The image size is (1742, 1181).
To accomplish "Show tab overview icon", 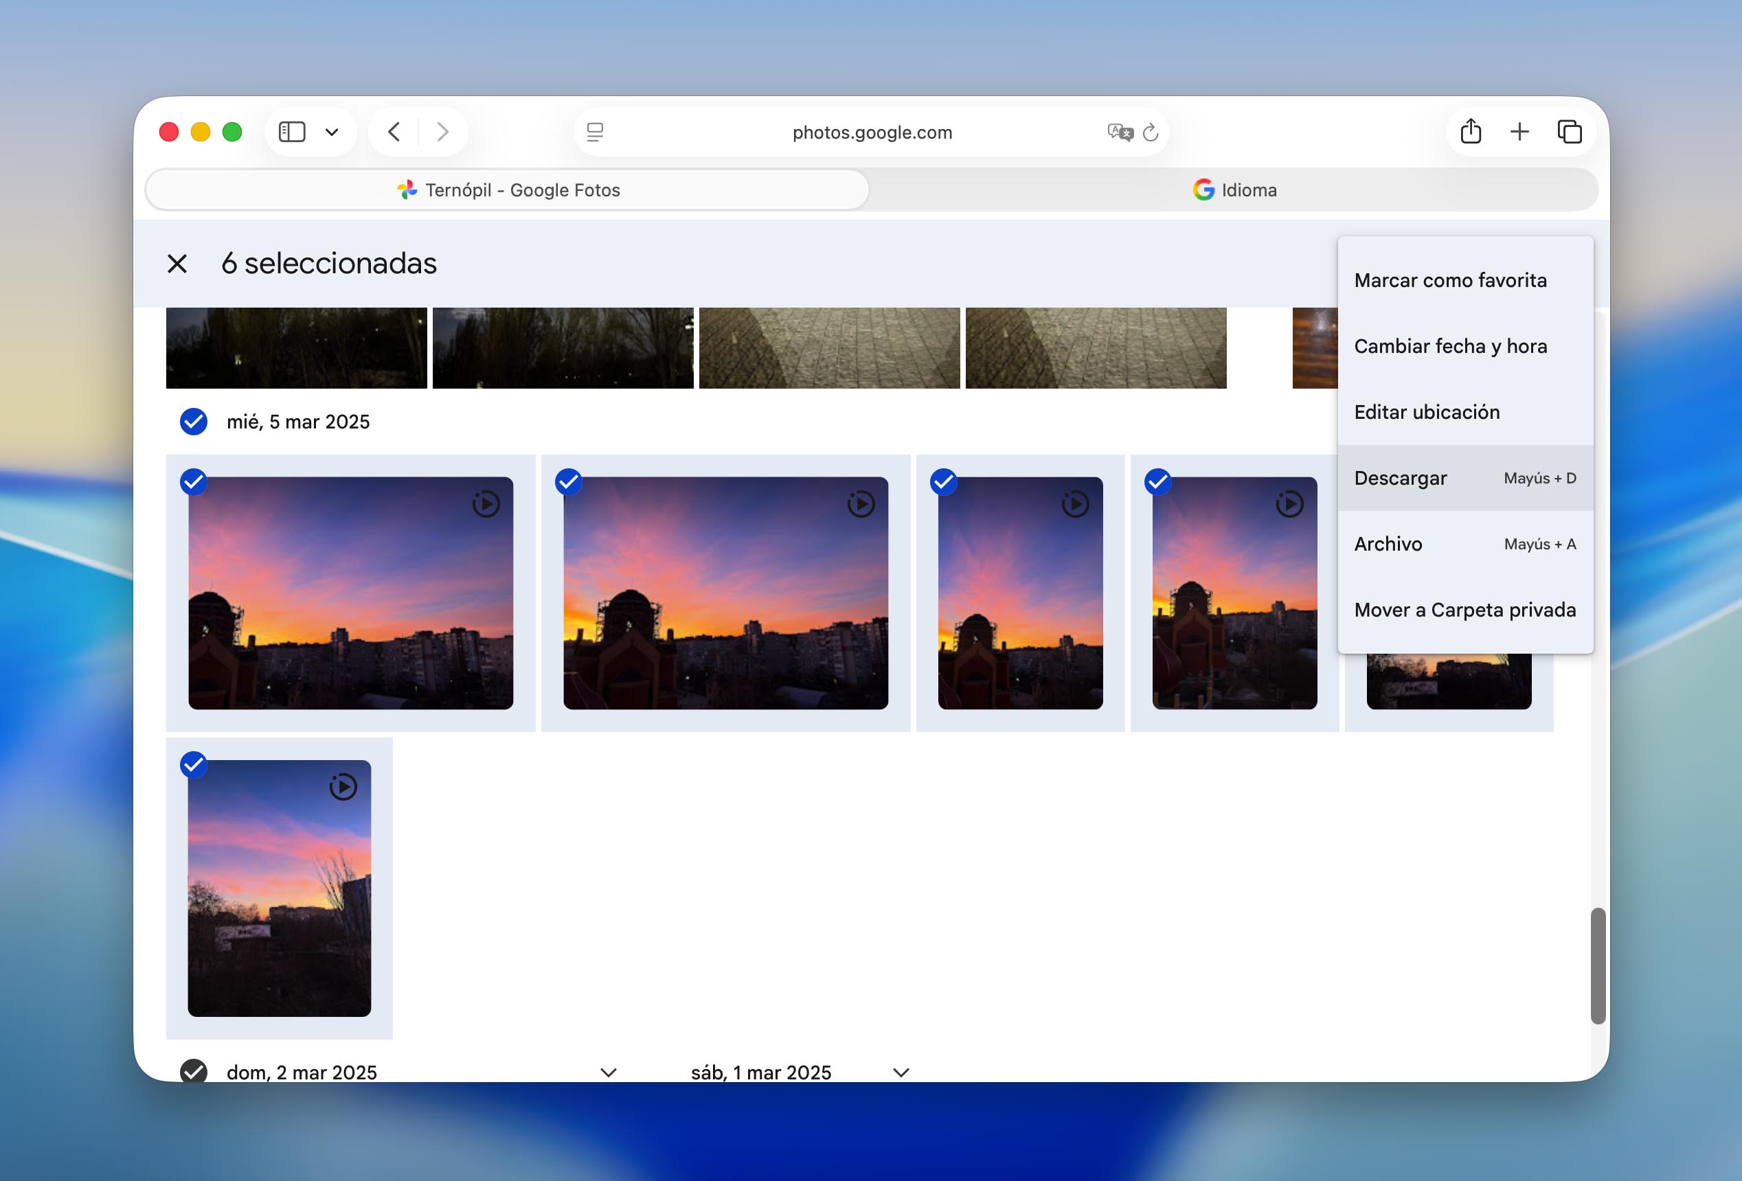I will [1570, 132].
